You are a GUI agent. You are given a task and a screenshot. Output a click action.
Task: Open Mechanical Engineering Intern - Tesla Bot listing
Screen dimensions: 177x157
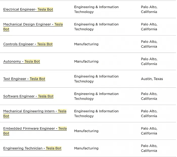(35, 114)
